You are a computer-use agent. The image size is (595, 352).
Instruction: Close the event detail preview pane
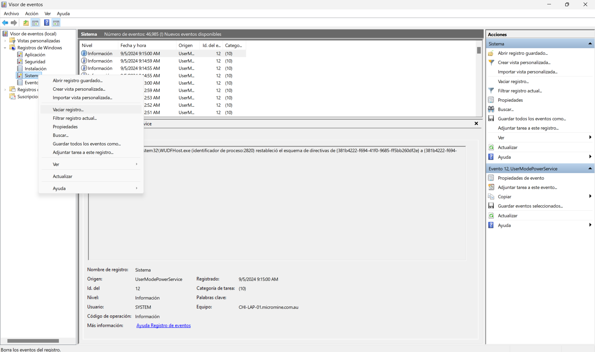(476, 123)
